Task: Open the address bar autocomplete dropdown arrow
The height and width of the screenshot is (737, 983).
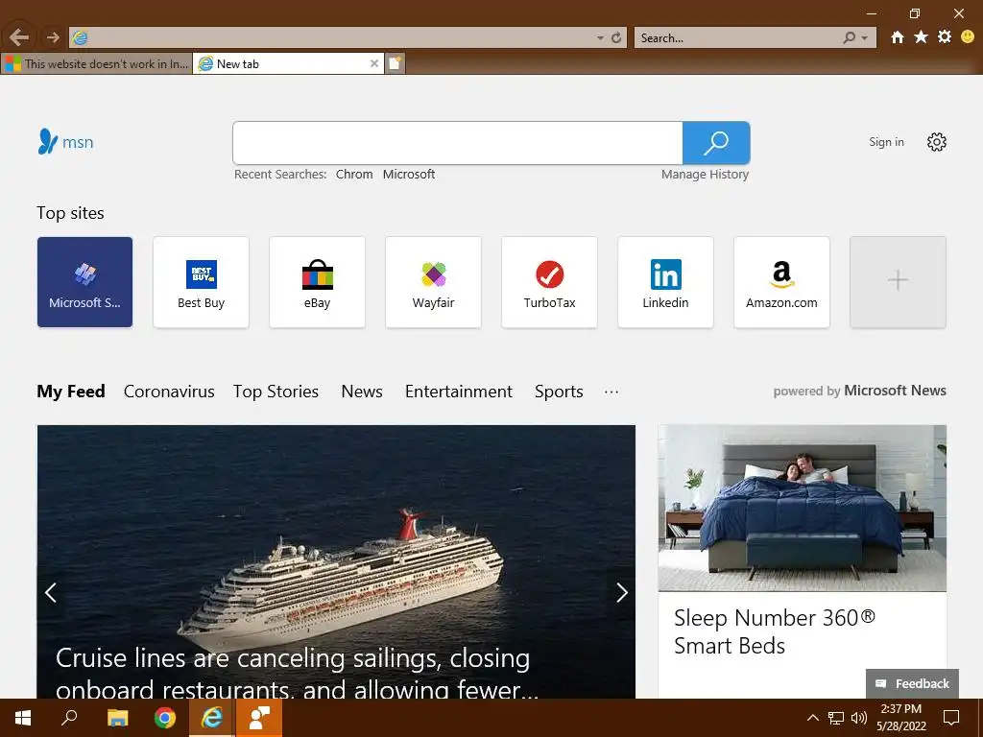Action: pyautogui.click(x=600, y=38)
